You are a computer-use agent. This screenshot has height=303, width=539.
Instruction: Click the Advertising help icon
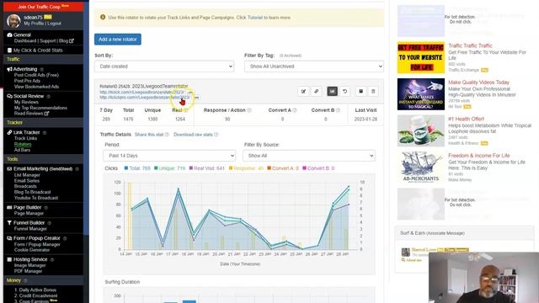[x=41, y=69]
